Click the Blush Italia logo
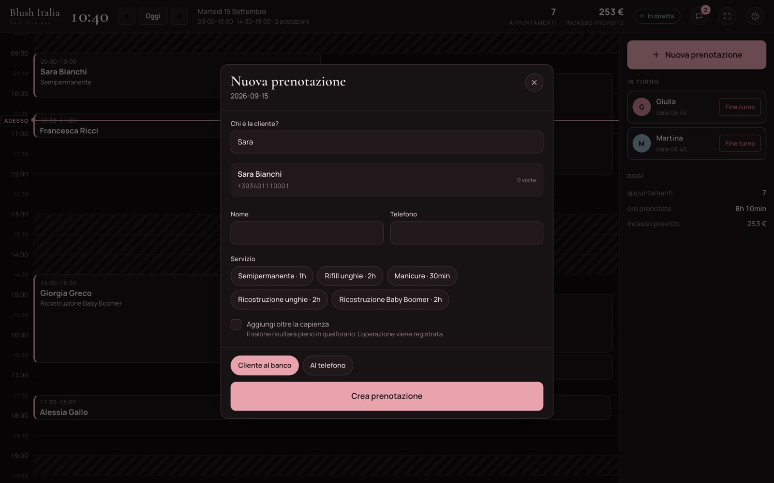774x483 pixels. point(35,16)
